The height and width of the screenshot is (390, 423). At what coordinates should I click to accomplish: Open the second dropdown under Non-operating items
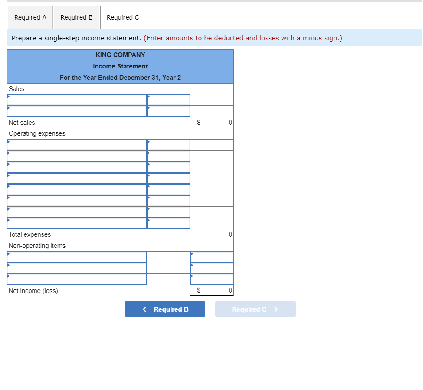point(77,268)
